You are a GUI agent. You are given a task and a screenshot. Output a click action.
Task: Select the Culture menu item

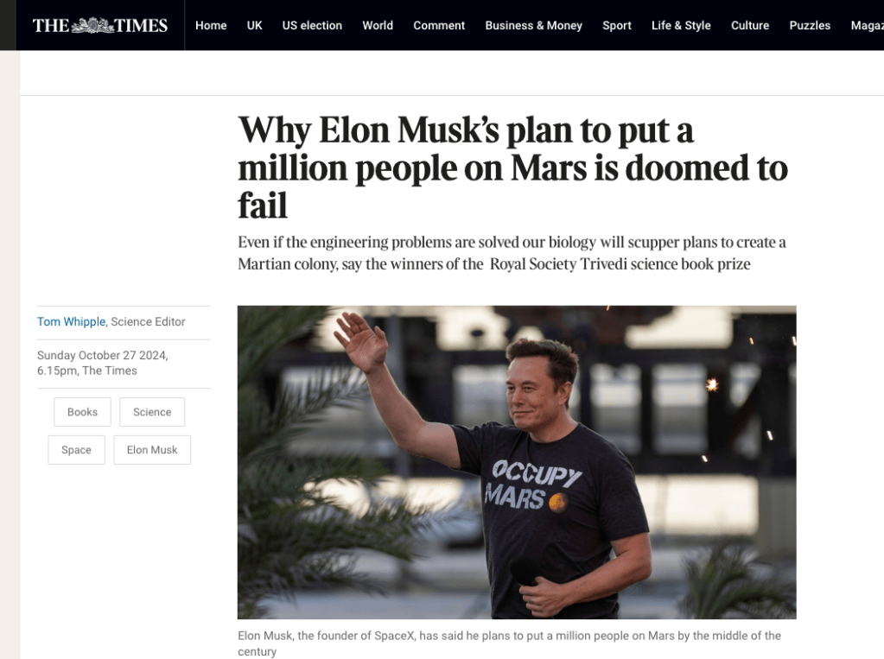[x=750, y=25]
